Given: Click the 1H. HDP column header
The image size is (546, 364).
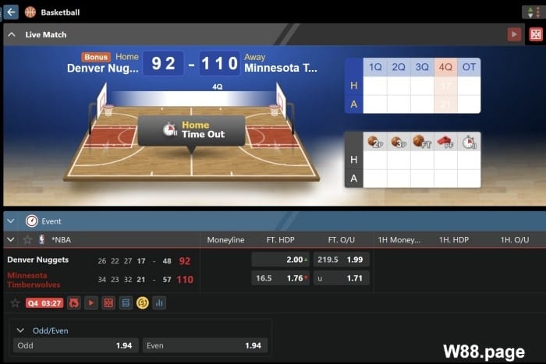Looking at the screenshot, I should pyautogui.click(x=454, y=240).
